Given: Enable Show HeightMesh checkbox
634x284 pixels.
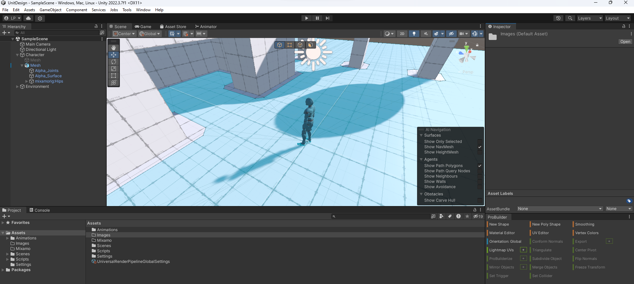Looking at the screenshot, I should 479,152.
